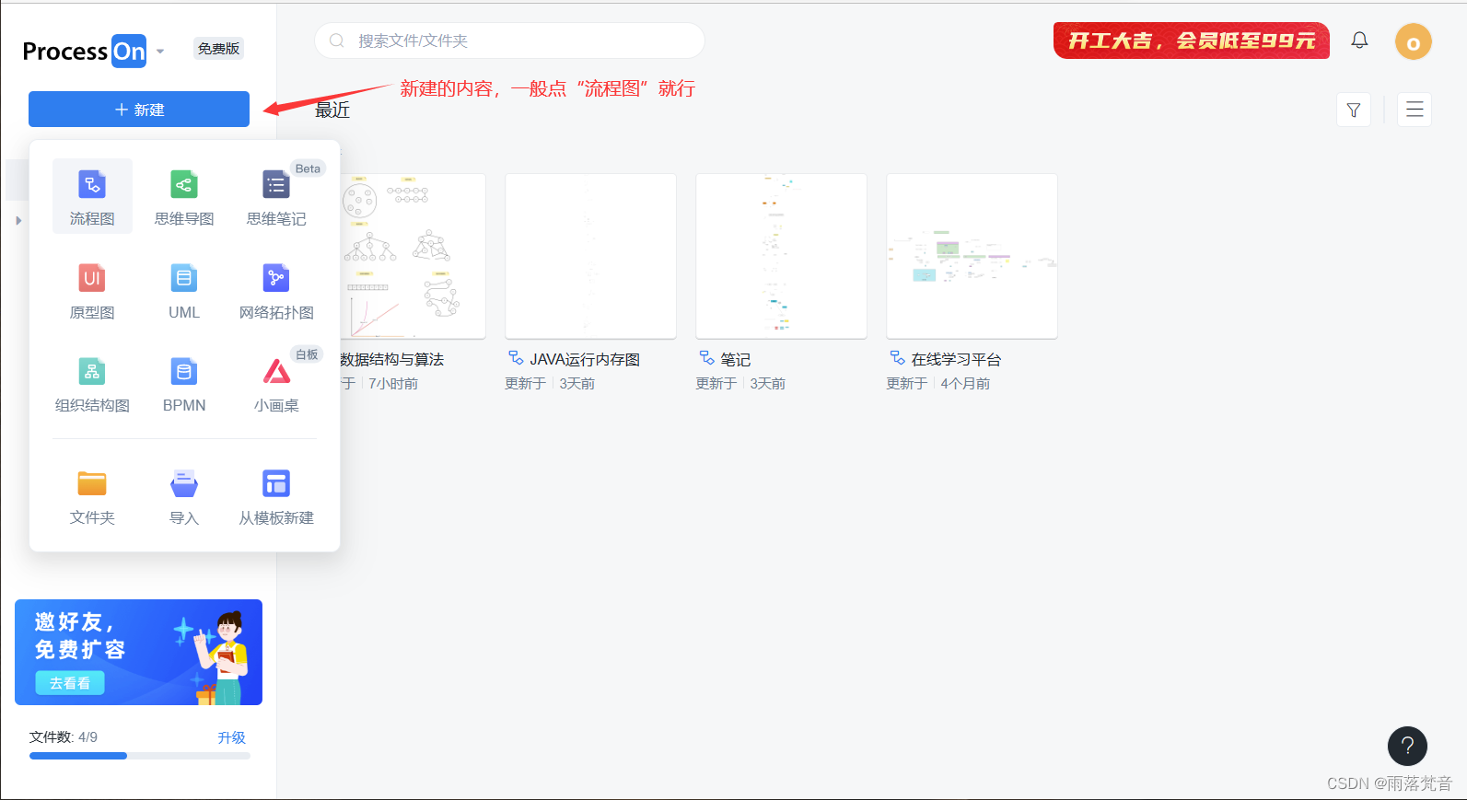Click flowchart icon beside 笔记
This screenshot has width=1467, height=800.
[706, 358]
